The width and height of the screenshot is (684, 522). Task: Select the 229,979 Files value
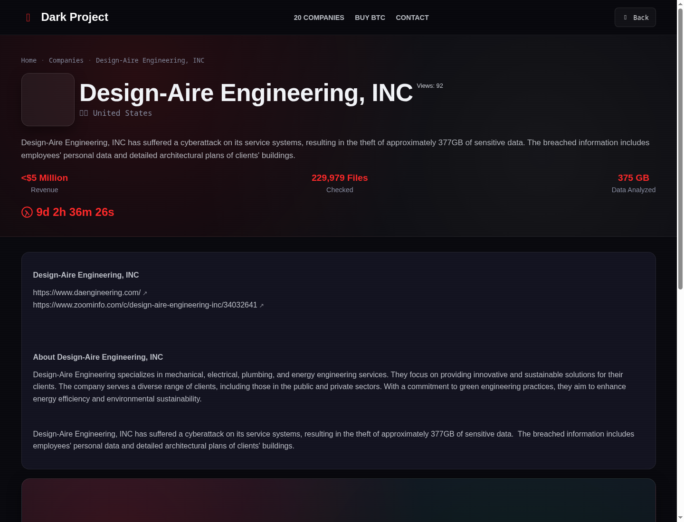[x=340, y=178]
